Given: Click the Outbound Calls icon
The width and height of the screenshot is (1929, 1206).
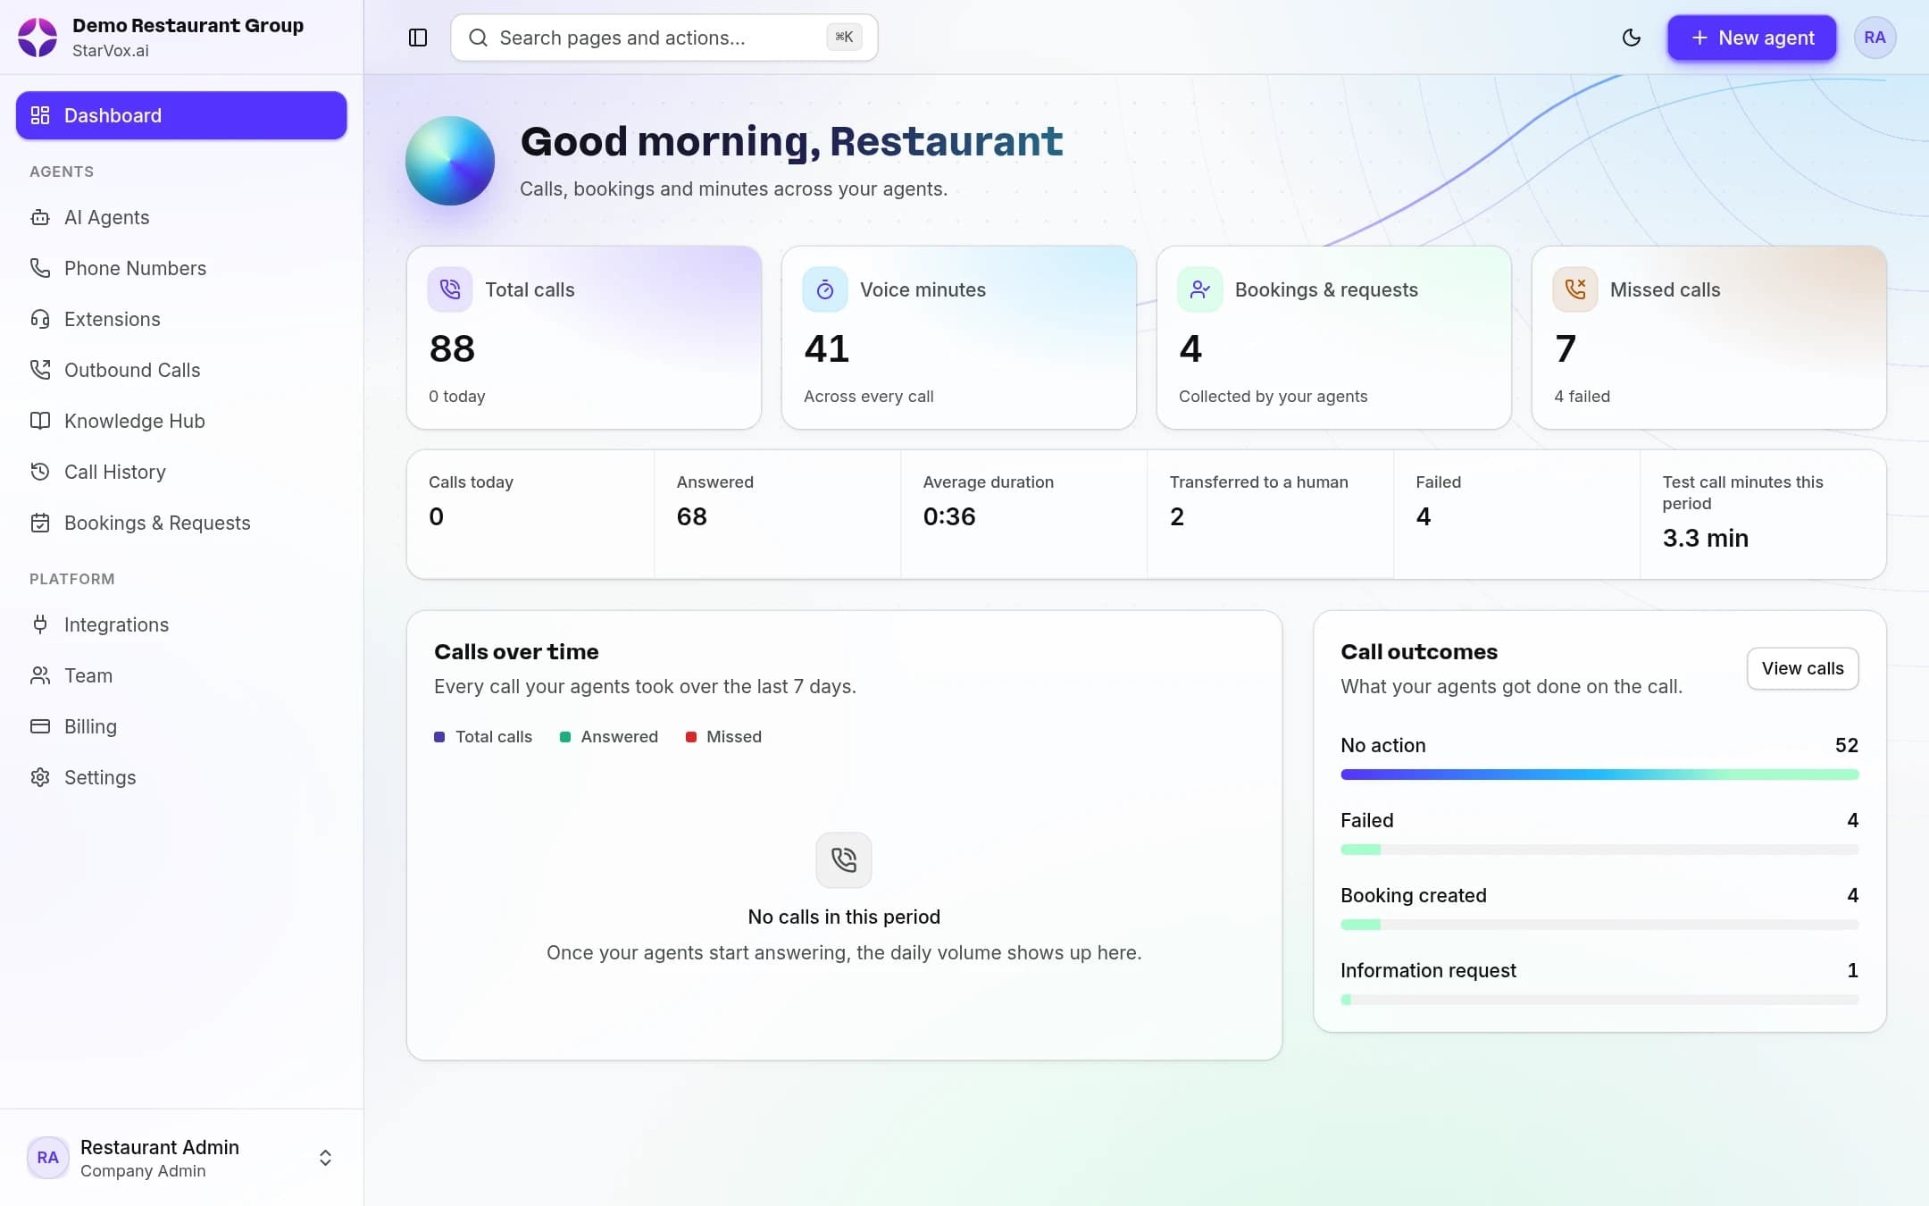Looking at the screenshot, I should (x=40, y=370).
